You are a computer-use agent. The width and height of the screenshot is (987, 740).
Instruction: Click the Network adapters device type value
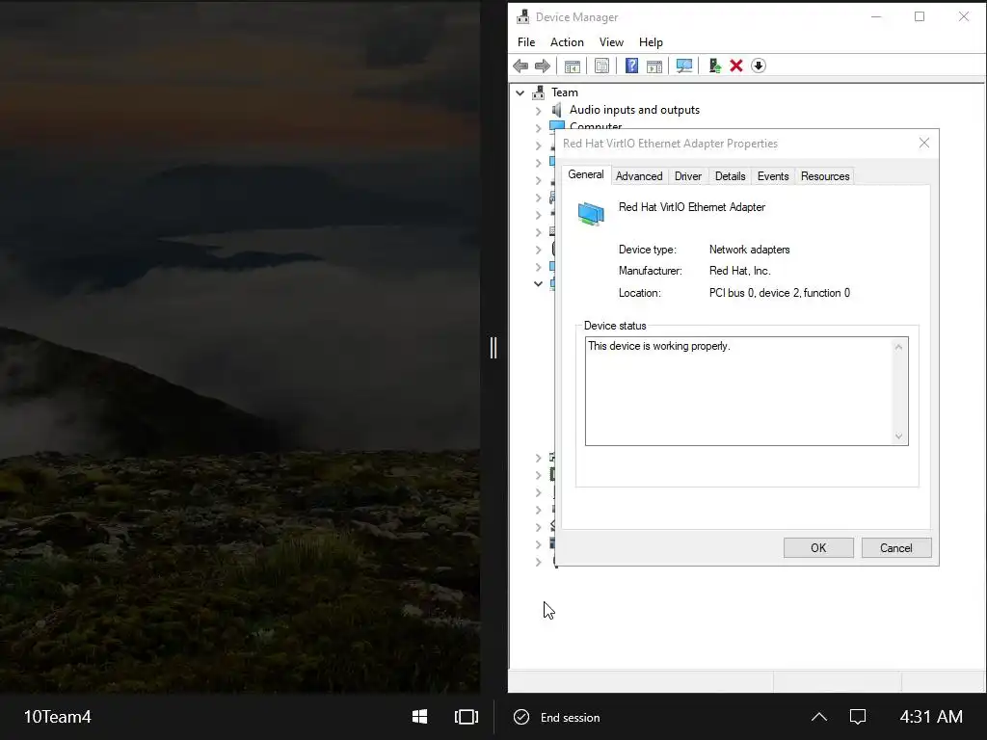coord(749,250)
